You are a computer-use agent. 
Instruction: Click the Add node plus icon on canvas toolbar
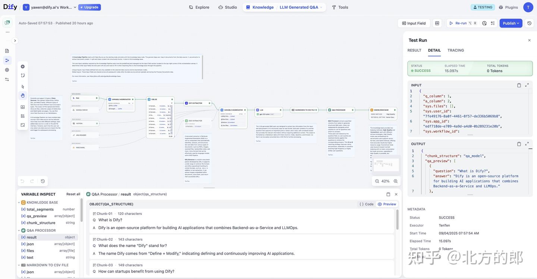coord(23,67)
